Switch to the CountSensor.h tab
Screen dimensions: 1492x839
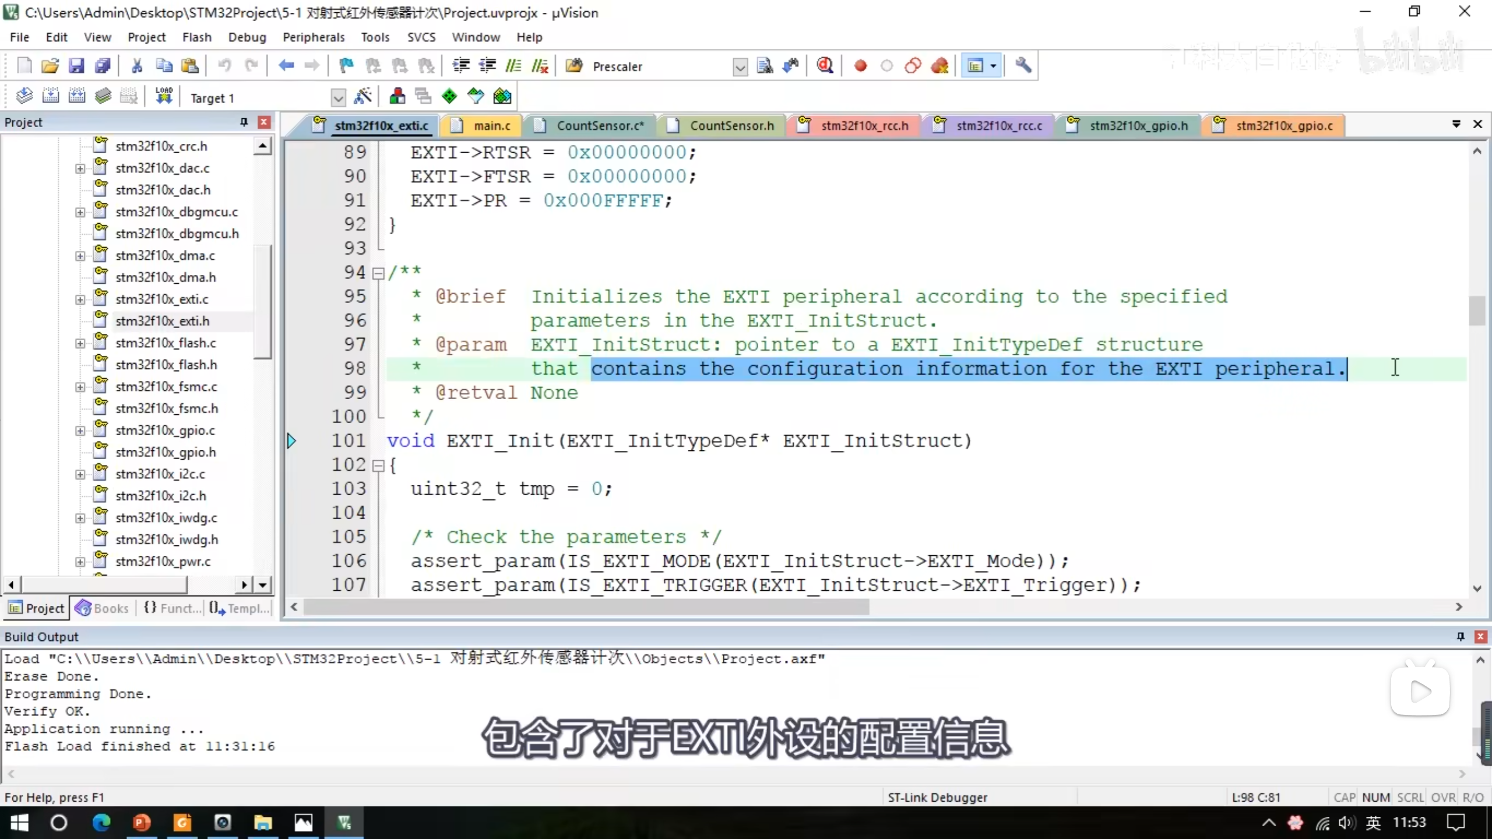tap(731, 126)
